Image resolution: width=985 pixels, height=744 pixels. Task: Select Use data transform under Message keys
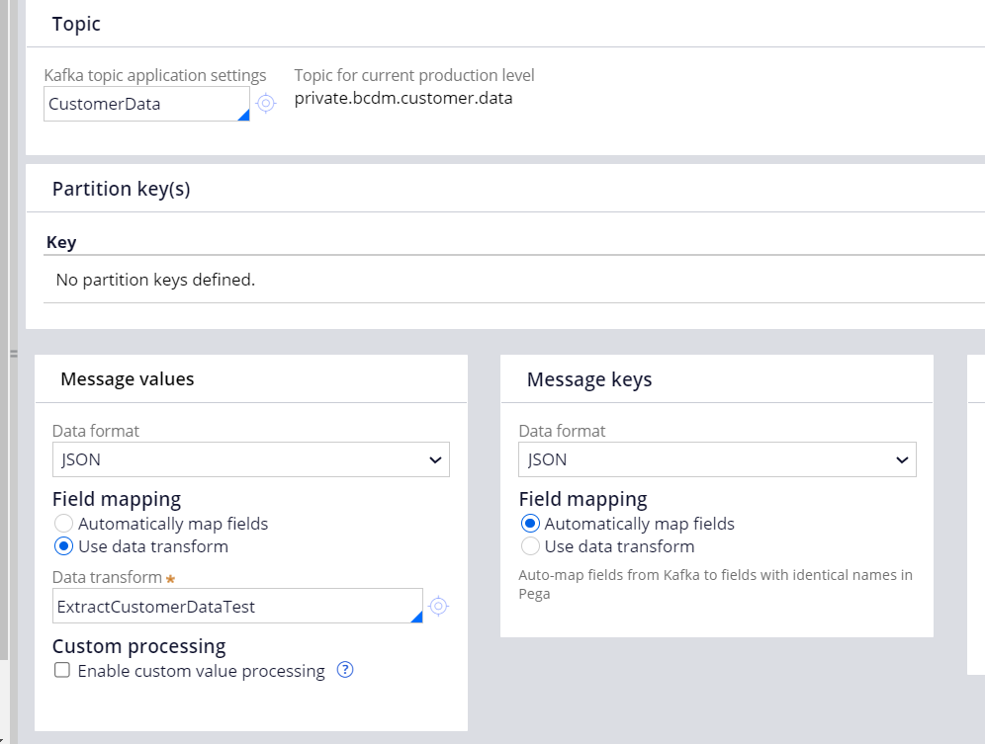[x=530, y=545]
